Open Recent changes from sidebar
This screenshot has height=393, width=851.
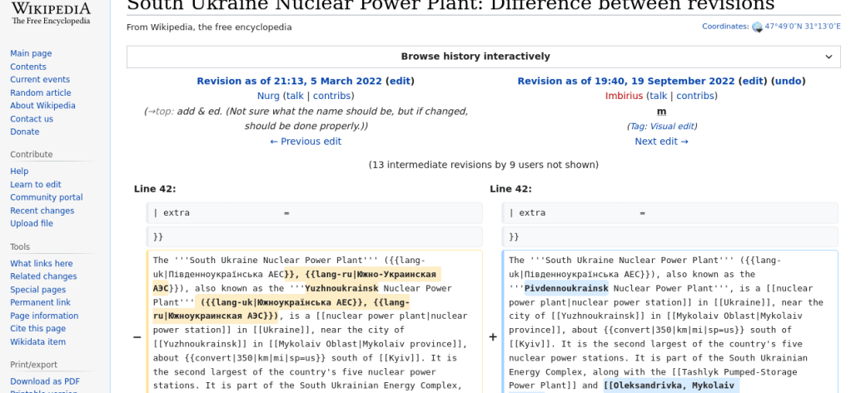(42, 211)
